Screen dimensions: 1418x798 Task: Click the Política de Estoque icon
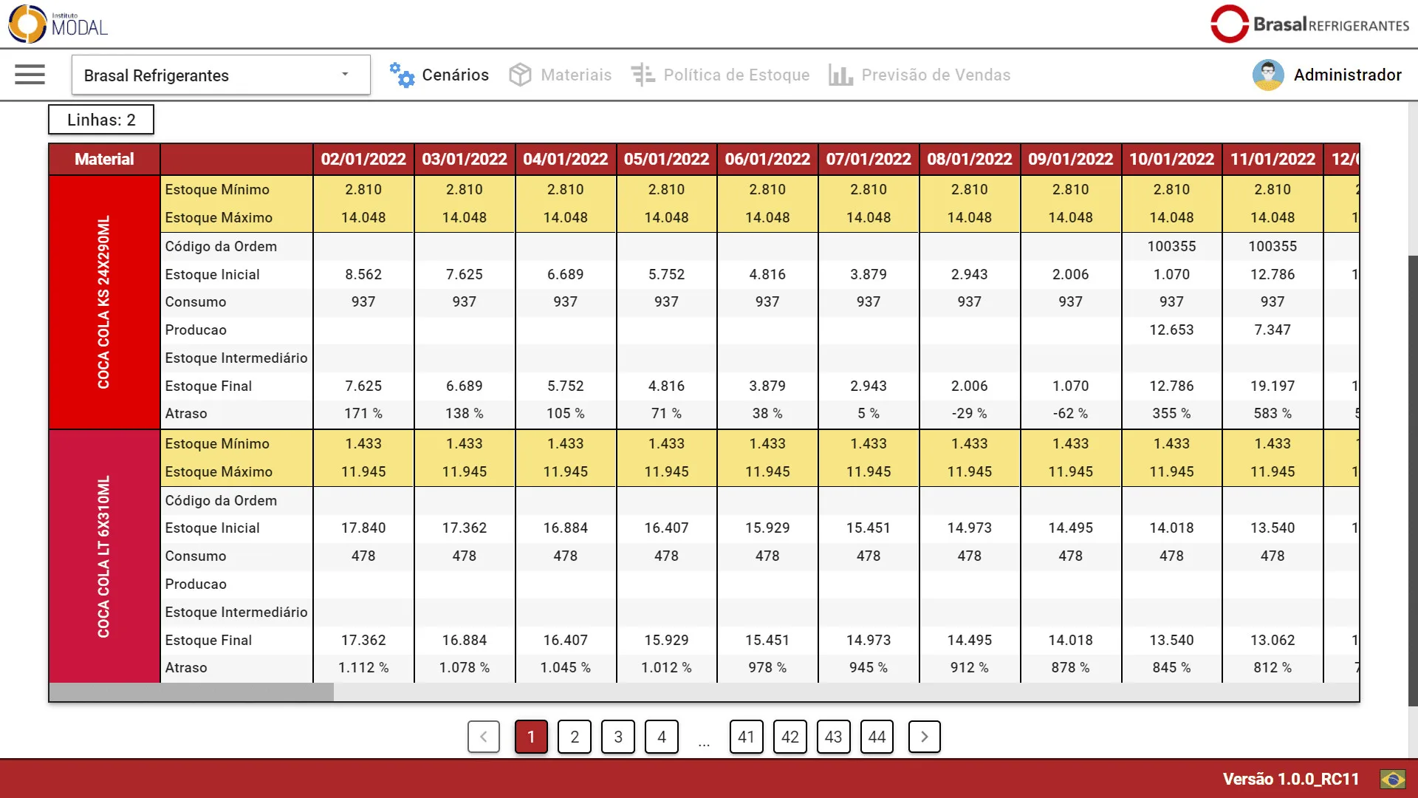[x=643, y=75]
